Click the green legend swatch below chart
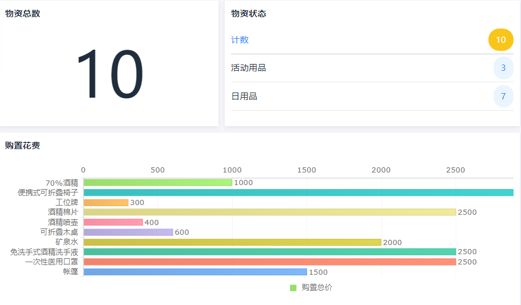Screen dimensions: 521x305 coord(293,288)
